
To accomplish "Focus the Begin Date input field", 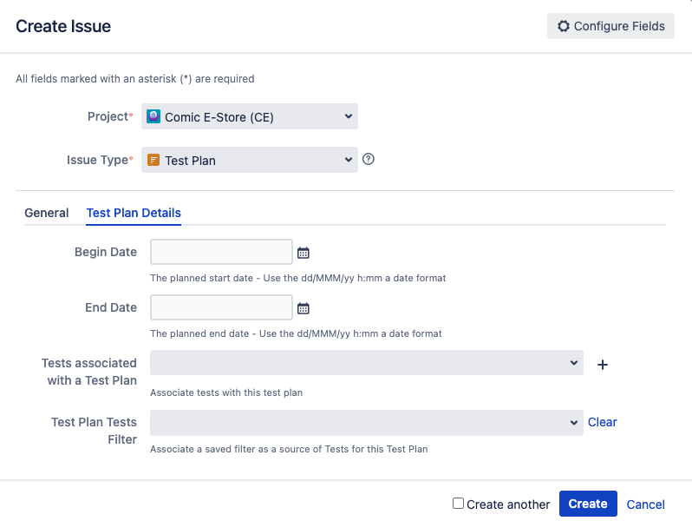I will coord(221,252).
